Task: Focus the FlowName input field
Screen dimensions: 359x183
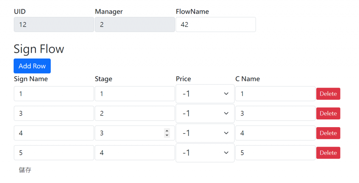Action: pos(216,24)
